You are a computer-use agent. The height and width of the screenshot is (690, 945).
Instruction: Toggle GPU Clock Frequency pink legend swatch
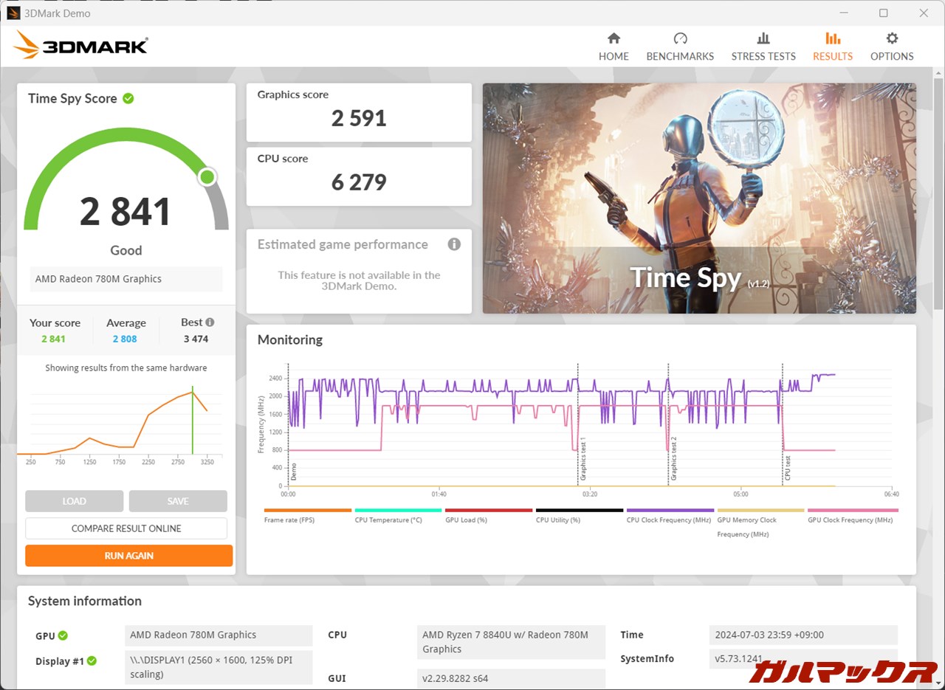tap(853, 510)
